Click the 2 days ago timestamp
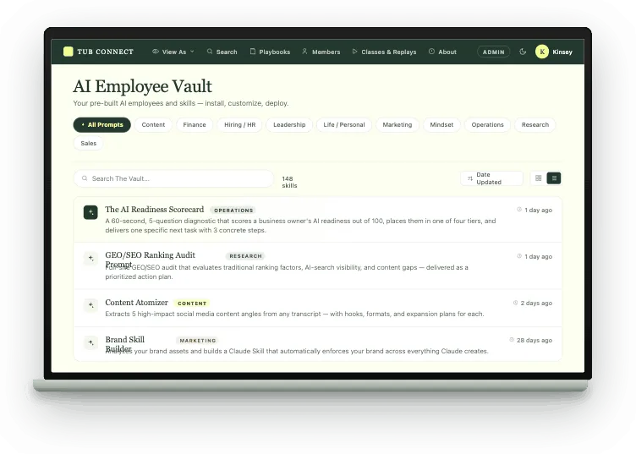The width and height of the screenshot is (636, 454). point(536,303)
